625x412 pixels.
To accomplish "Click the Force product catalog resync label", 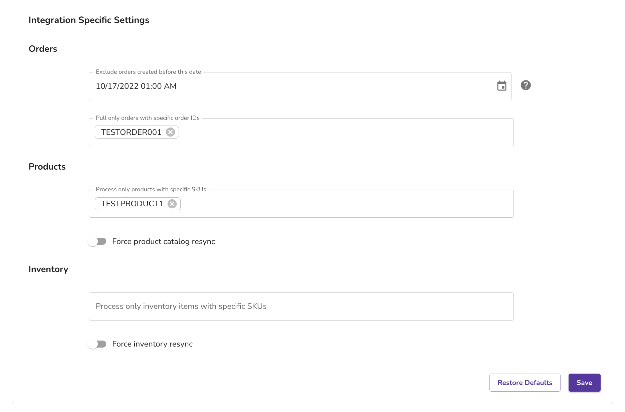I will 164,241.
